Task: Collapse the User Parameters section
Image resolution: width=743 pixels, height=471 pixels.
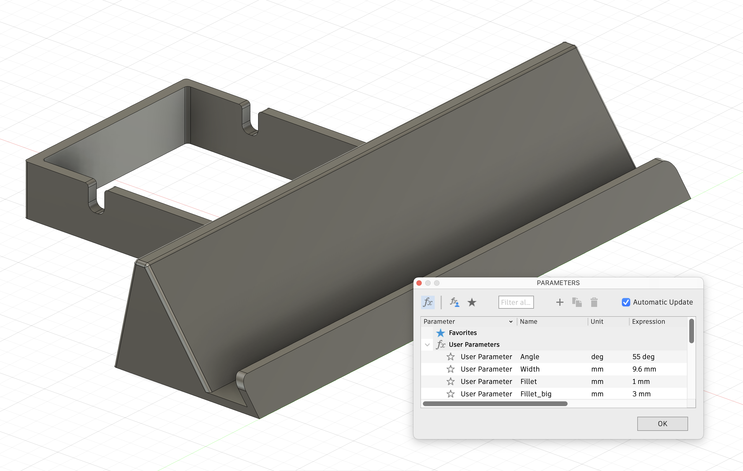Action: (427, 344)
